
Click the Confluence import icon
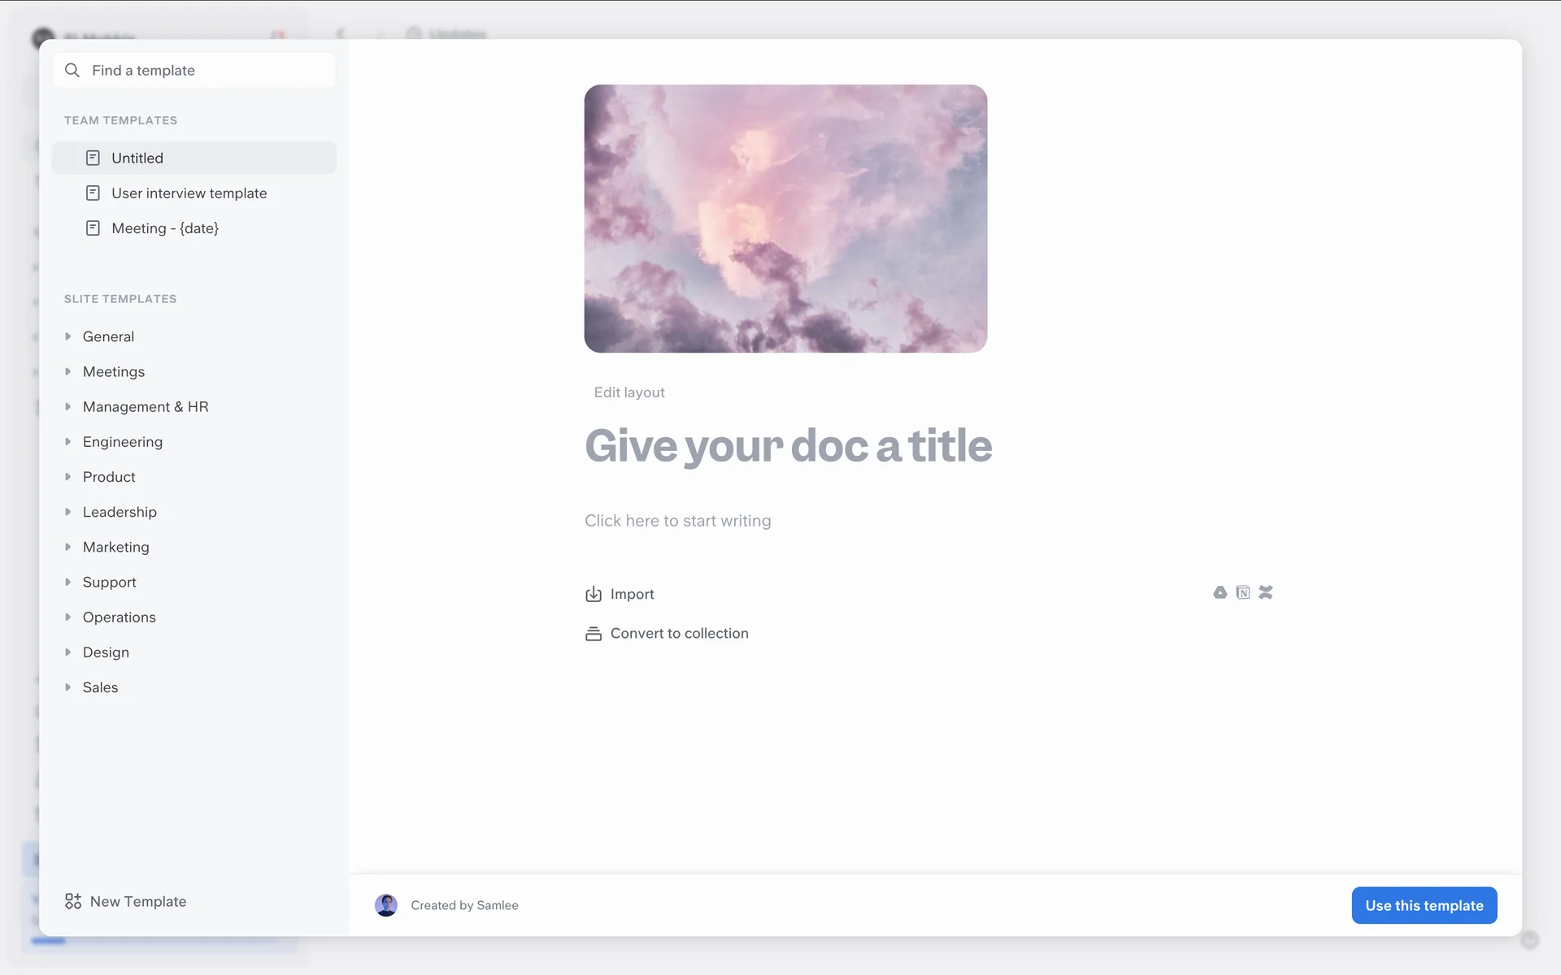tap(1265, 592)
